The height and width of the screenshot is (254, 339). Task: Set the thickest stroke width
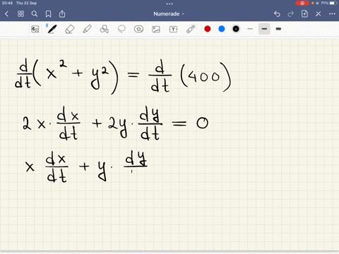[278, 29]
